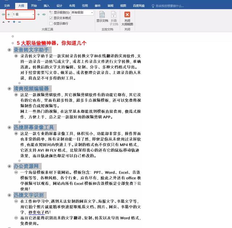232x228 pixels.
Task: Toggle 显示文本格式 checkbox
Action: (x=51, y=18)
